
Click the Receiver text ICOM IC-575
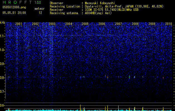click(94, 10)
